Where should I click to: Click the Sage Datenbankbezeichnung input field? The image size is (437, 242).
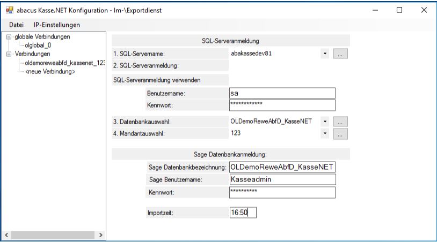click(282, 168)
